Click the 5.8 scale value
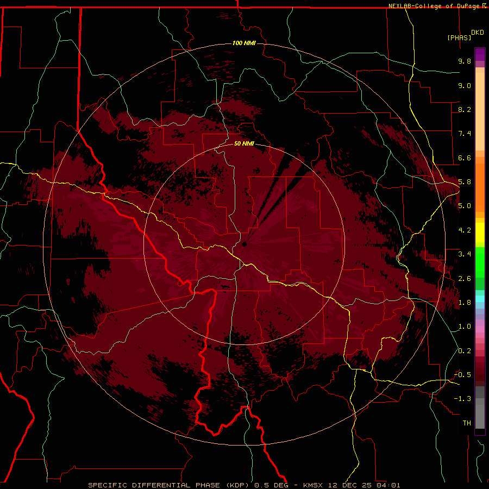The height and width of the screenshot is (489, 489). pos(465,182)
